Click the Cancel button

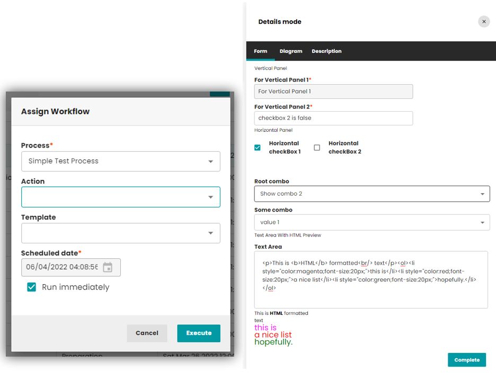pos(147,333)
